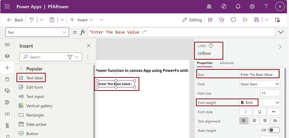
Task: Switch to the Properties tab
Action: pyautogui.click(x=205, y=63)
